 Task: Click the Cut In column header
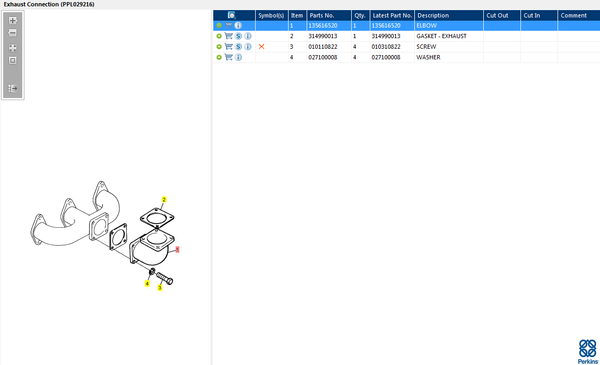pos(539,15)
